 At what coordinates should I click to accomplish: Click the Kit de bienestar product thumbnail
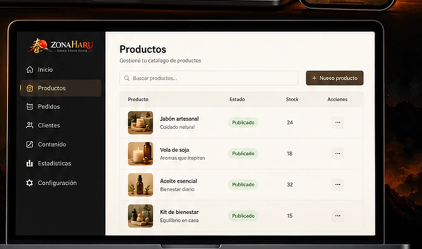click(x=140, y=216)
